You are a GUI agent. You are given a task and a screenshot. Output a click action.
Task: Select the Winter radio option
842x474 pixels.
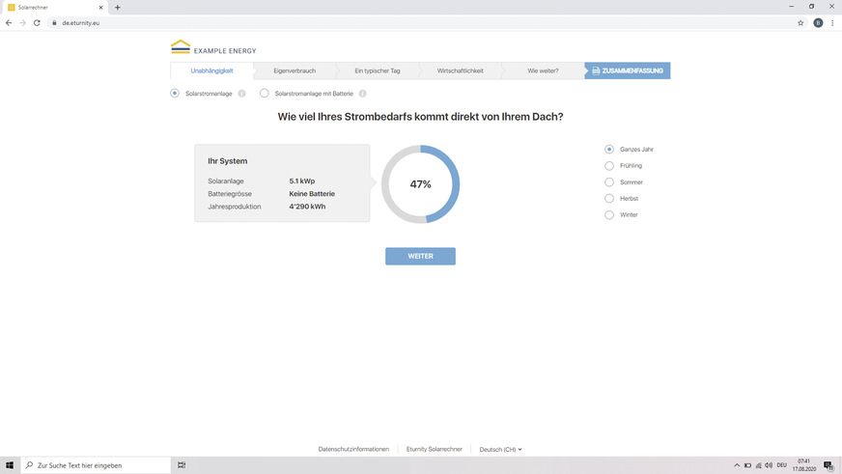coord(609,215)
